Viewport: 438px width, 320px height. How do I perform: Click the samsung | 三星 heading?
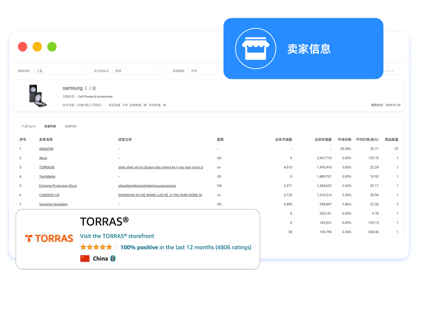79,88
